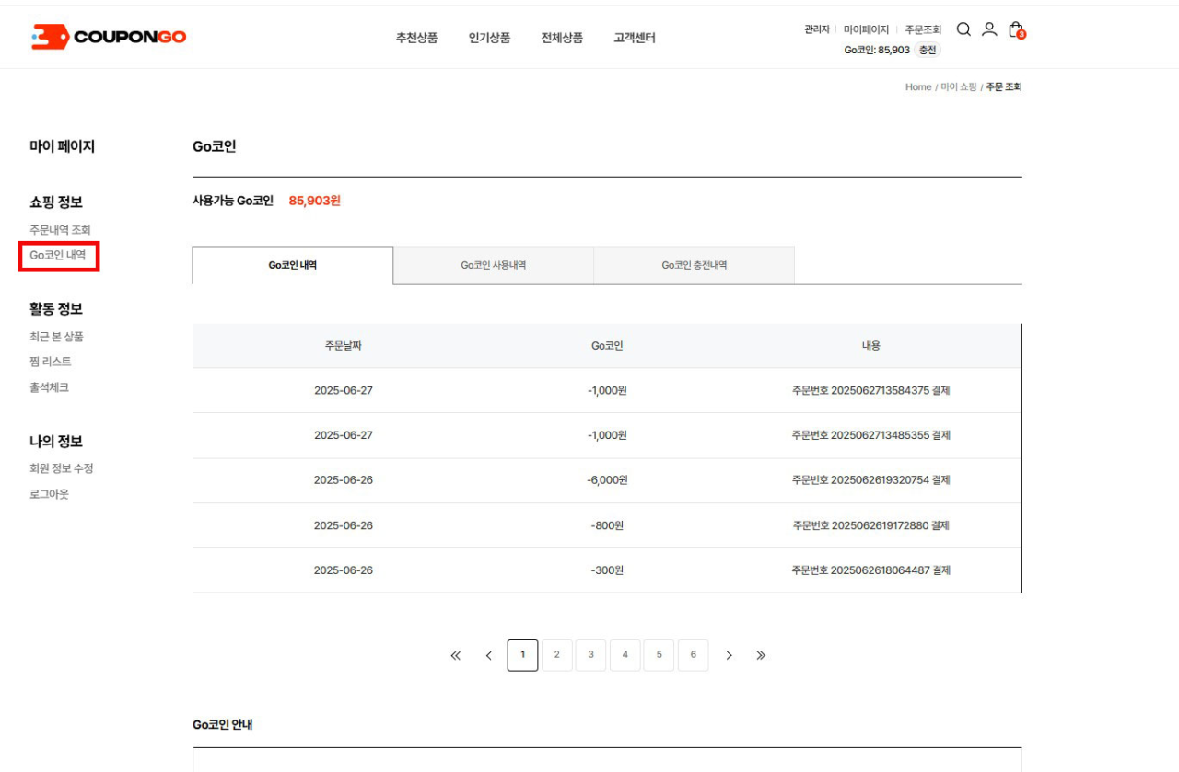Go to first page using double-left arrow
Screen dimensions: 1179x772
pyautogui.click(x=455, y=656)
